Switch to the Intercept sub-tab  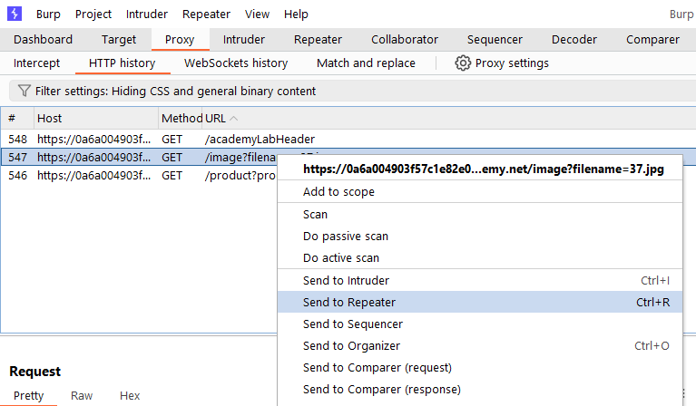[36, 63]
